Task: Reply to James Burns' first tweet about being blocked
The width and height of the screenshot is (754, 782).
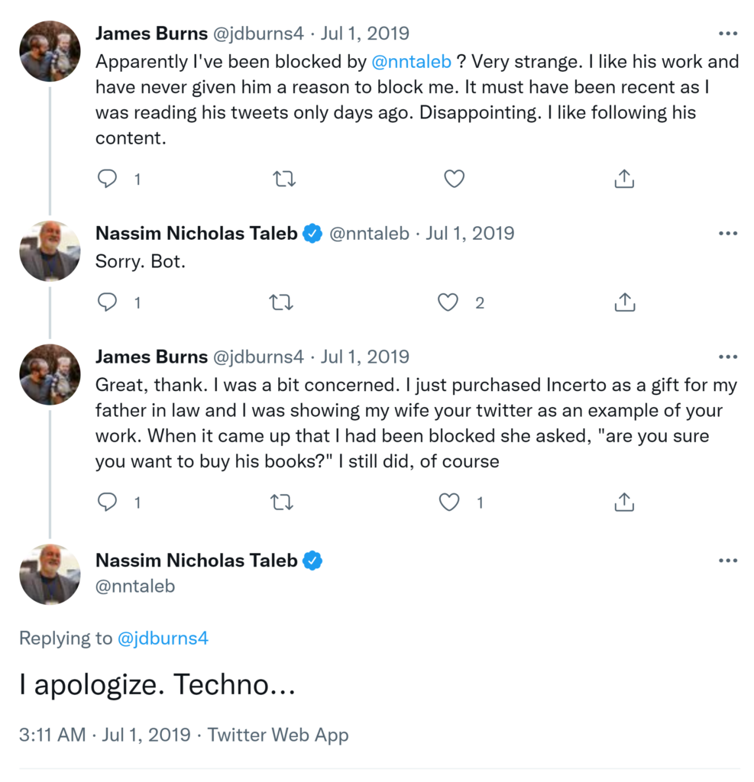Action: (x=108, y=179)
